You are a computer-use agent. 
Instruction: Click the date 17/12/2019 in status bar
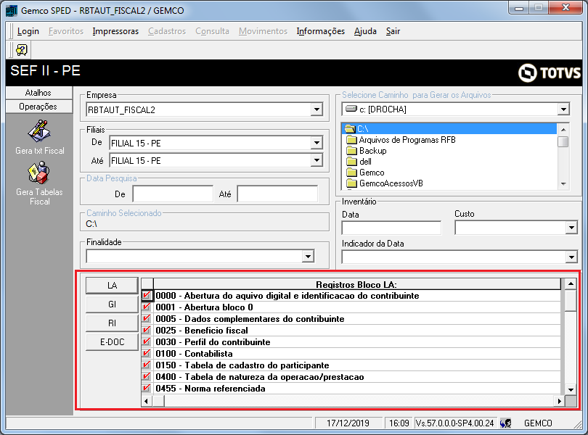click(x=348, y=423)
